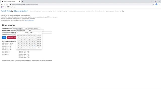Viewport: 161px width, 90px height.
Task: Close the Twitch follower remover tab
Action: [x=19, y=1]
